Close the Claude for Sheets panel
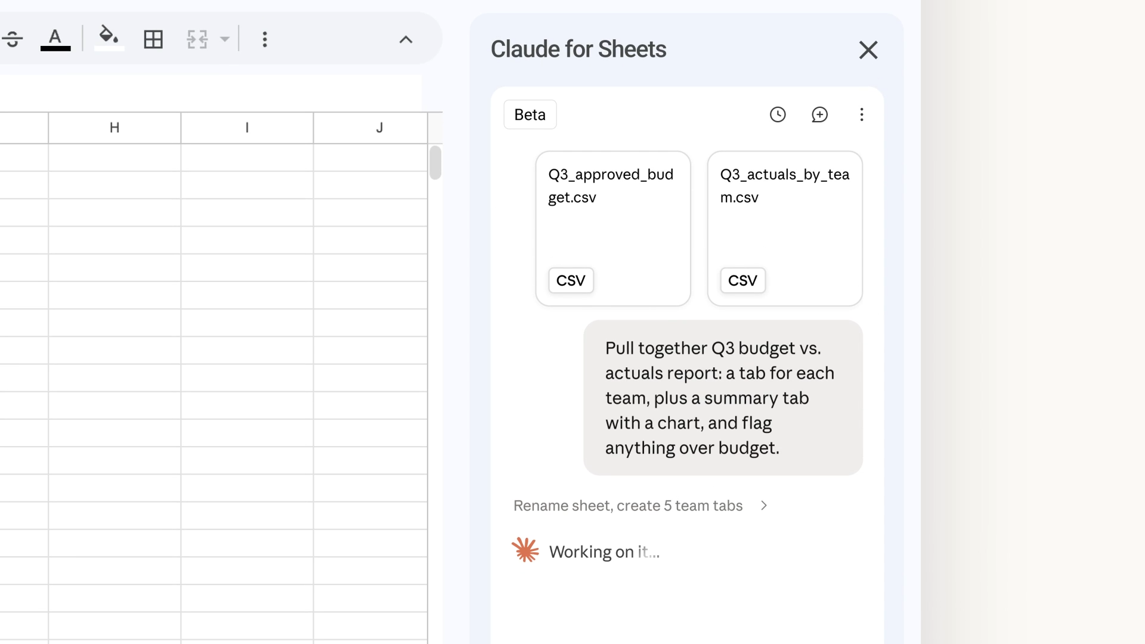The width and height of the screenshot is (1145, 644). point(868,50)
